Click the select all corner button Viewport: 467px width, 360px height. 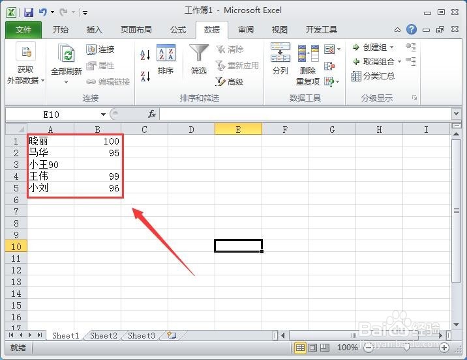16,130
